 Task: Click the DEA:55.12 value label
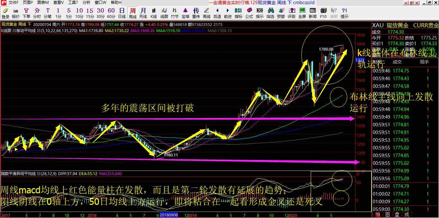point(88,174)
